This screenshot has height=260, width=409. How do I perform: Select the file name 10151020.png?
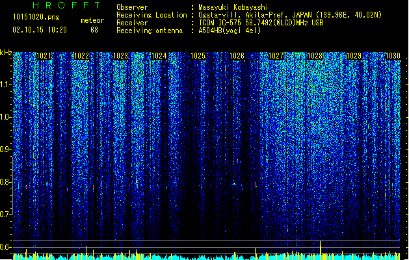[36, 18]
